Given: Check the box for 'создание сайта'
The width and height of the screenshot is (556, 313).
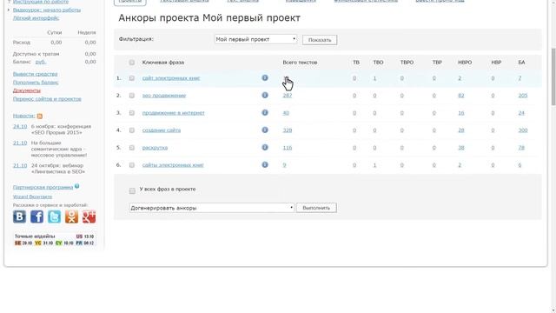Looking at the screenshot, I should point(132,130).
